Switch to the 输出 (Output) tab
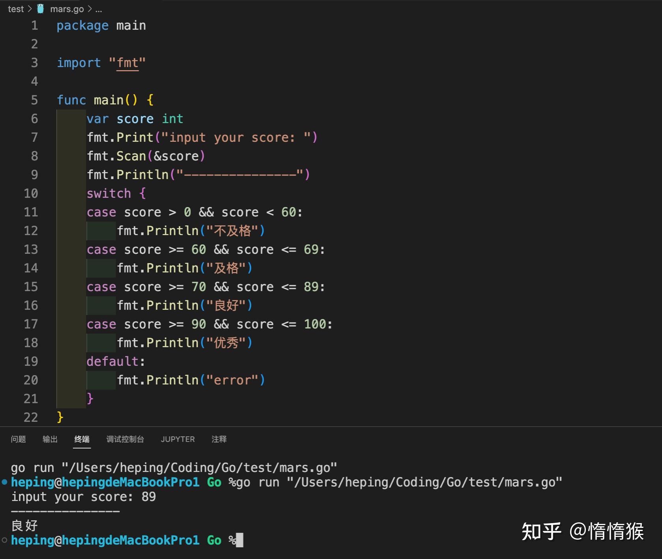The height and width of the screenshot is (559, 662). pyautogui.click(x=50, y=439)
